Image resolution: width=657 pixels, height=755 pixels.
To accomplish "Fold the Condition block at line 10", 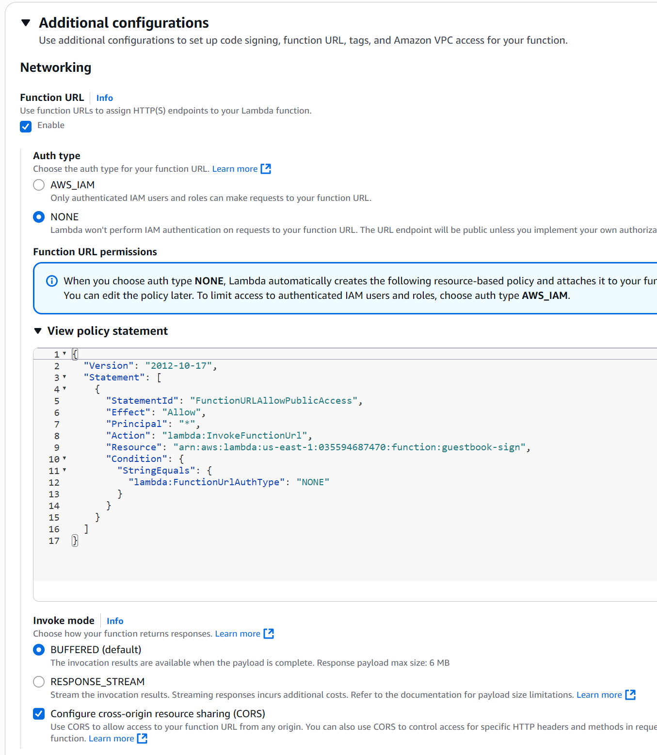I will pyautogui.click(x=64, y=459).
